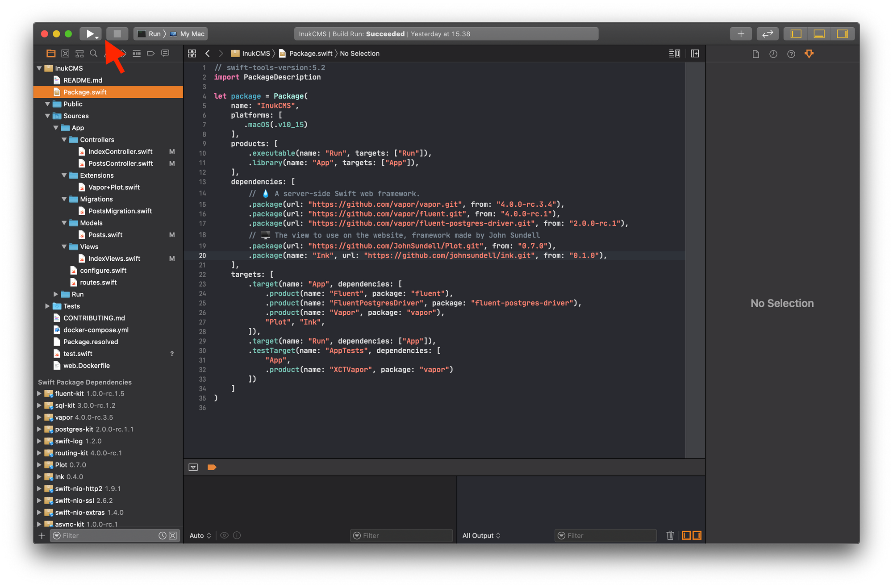Expand the Run folder
893x588 pixels.
56,294
